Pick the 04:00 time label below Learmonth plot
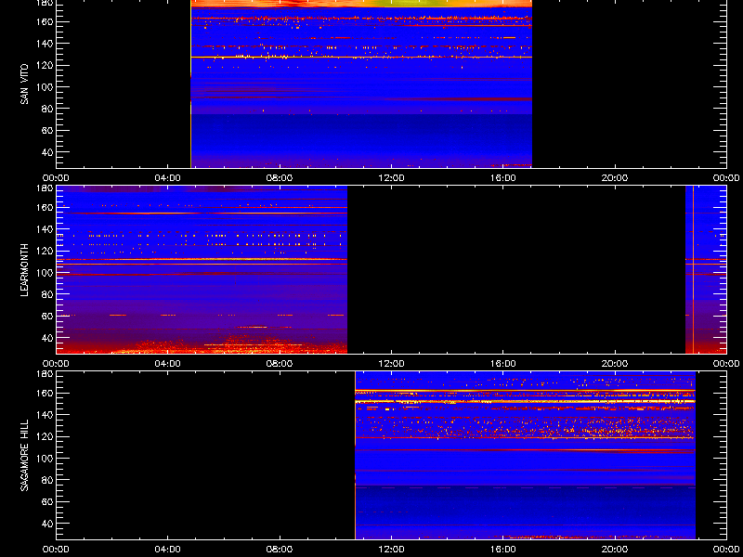 tap(168, 364)
